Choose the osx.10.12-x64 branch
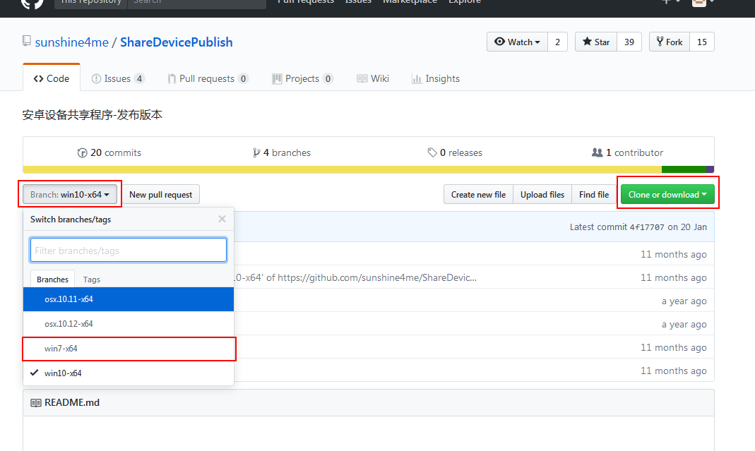 pyautogui.click(x=129, y=324)
